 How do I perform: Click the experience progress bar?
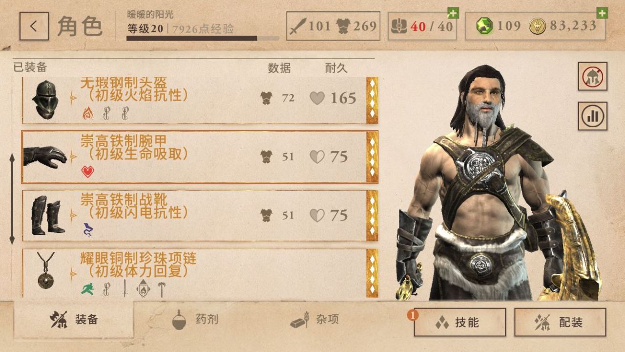(x=203, y=38)
